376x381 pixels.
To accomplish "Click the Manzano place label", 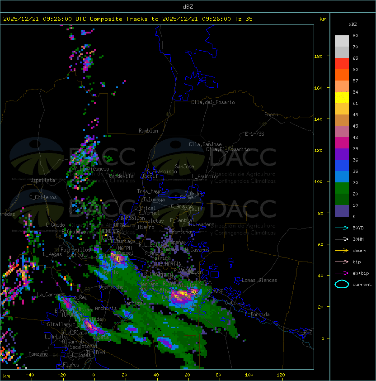I will (x=38, y=354).
